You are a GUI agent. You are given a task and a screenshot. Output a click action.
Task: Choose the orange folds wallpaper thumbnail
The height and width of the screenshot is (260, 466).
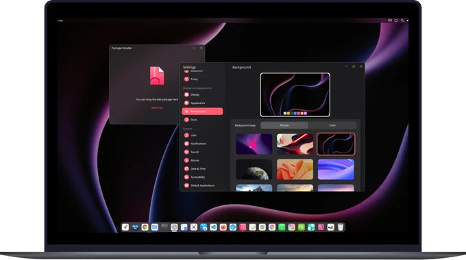click(295, 170)
